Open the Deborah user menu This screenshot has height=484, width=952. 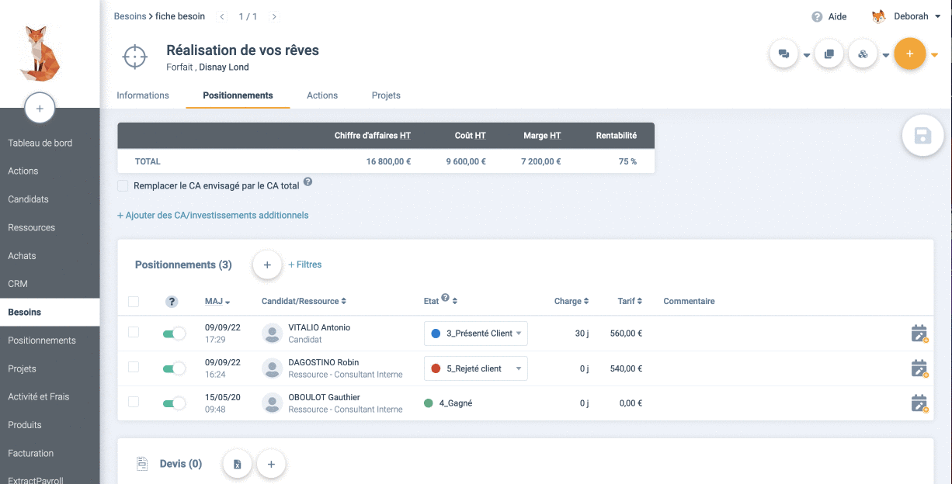tap(906, 16)
